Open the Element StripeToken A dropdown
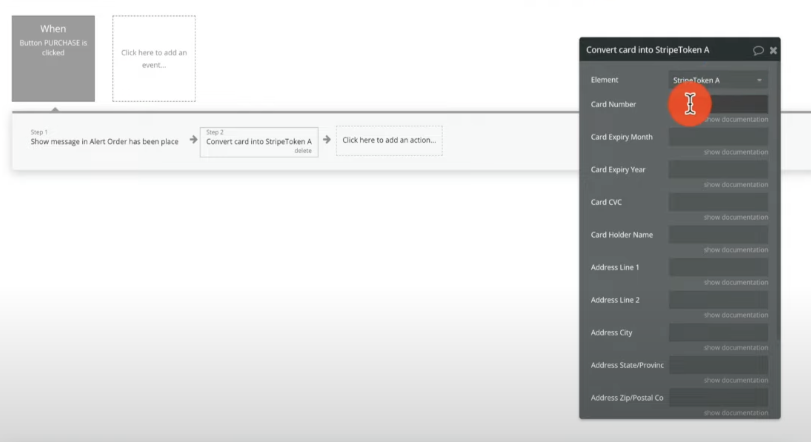Viewport: 811px width, 442px height. coord(718,80)
